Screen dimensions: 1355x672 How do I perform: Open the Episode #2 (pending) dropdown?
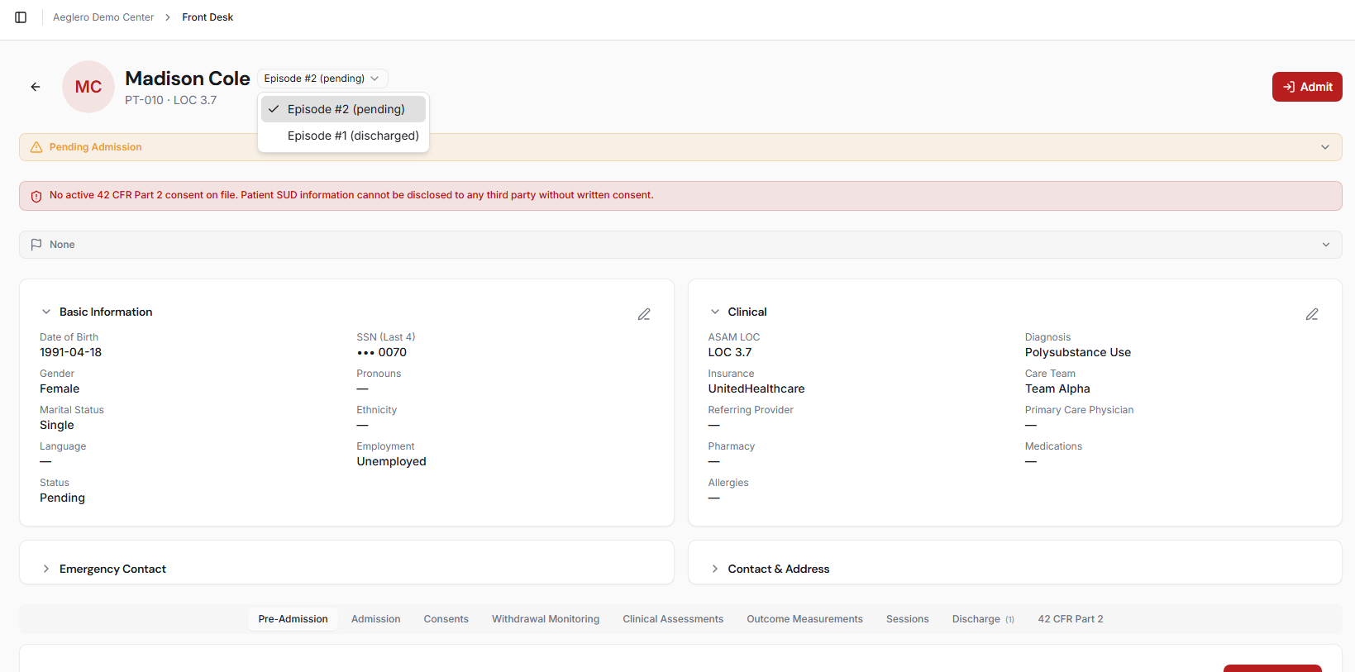click(322, 79)
